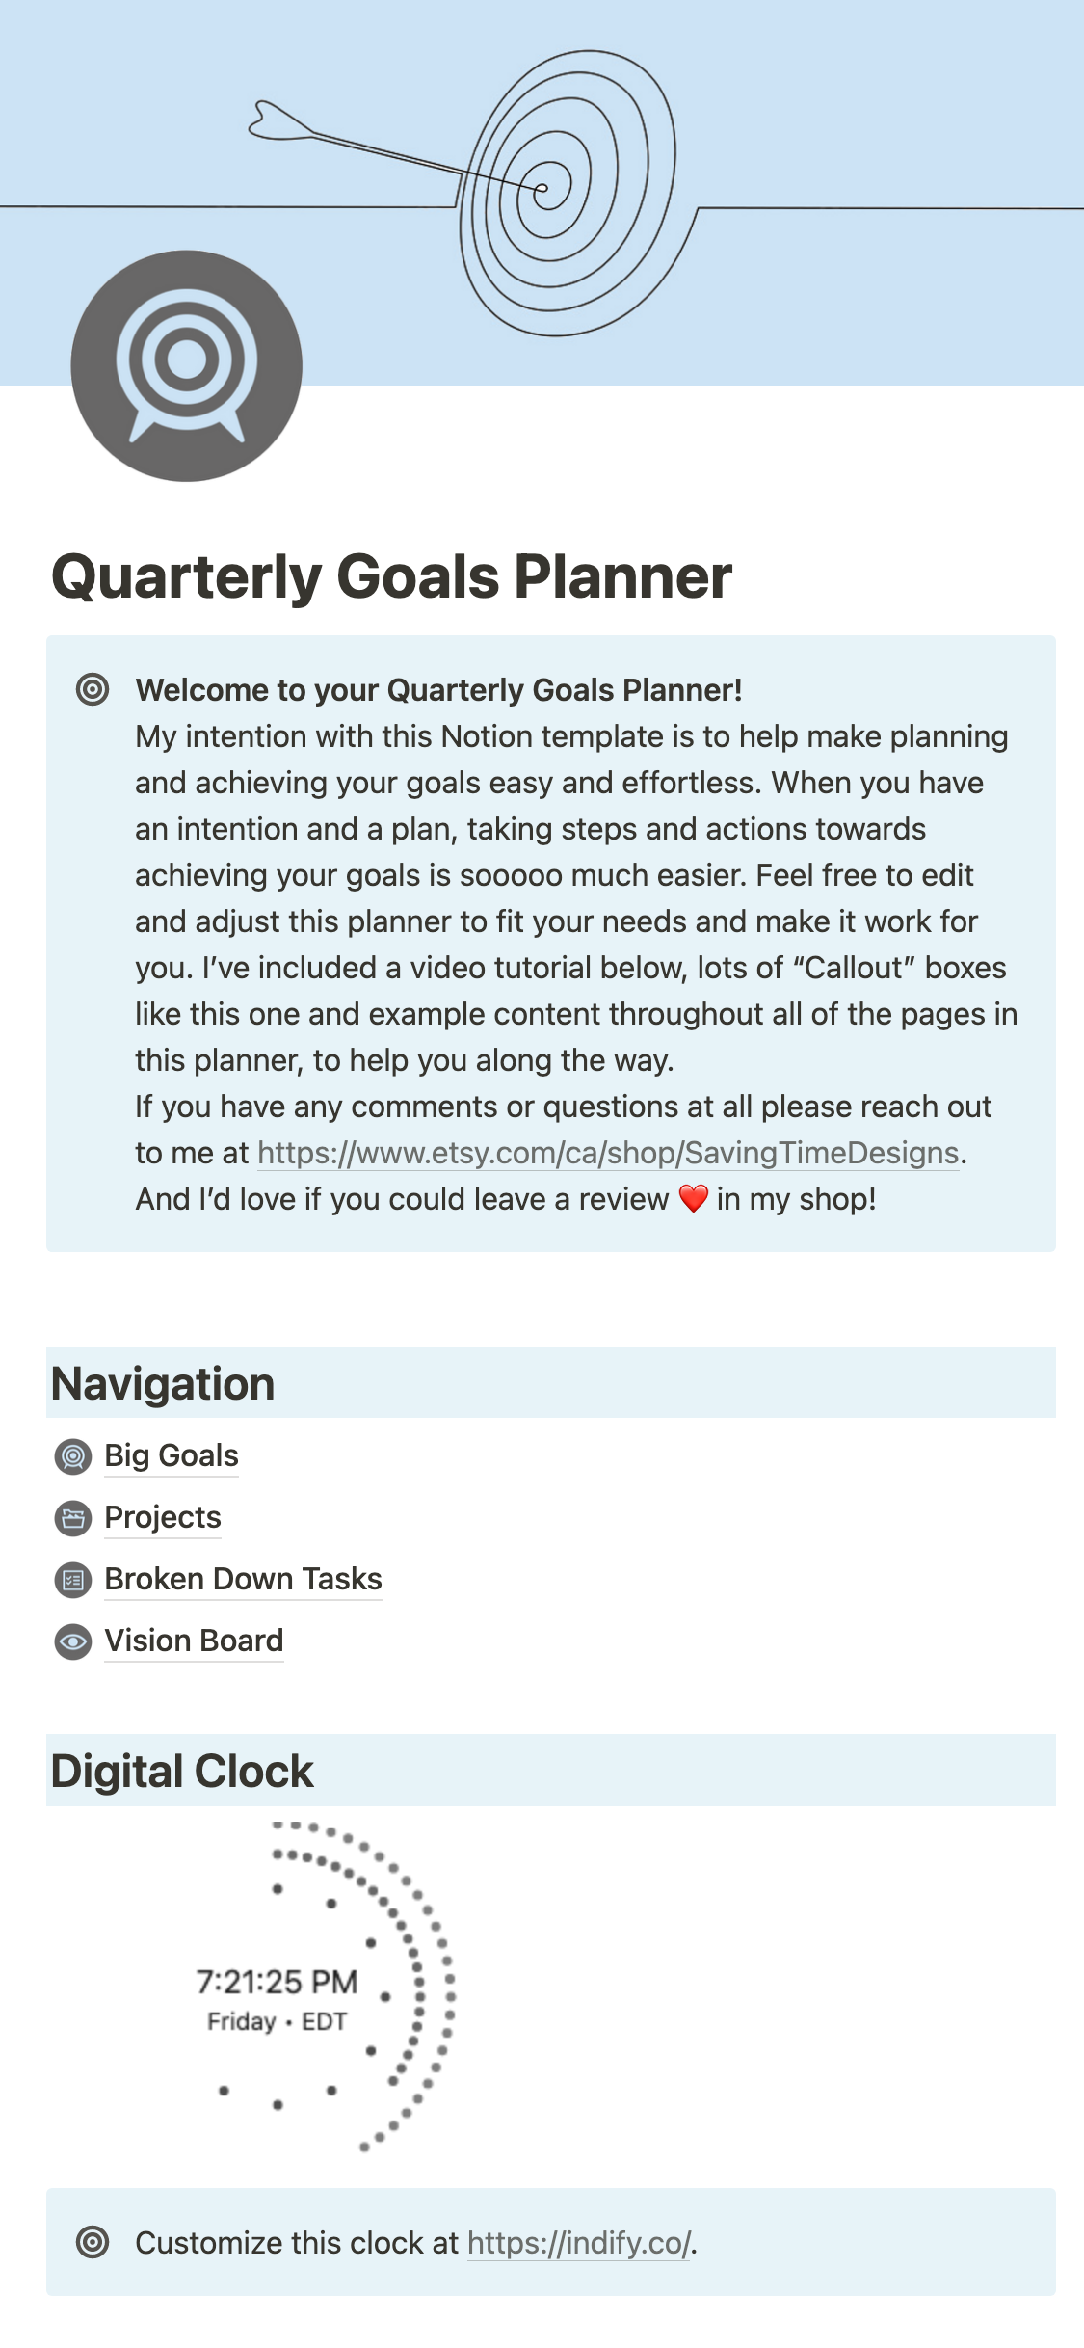Select the Navigation heading

point(163,1383)
